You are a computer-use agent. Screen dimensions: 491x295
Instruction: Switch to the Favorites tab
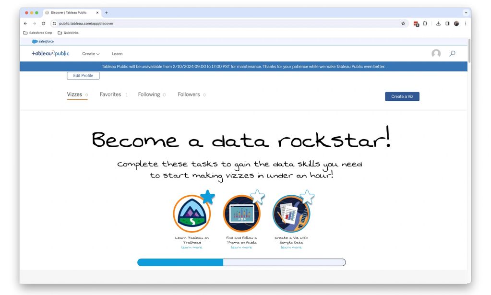tap(110, 94)
